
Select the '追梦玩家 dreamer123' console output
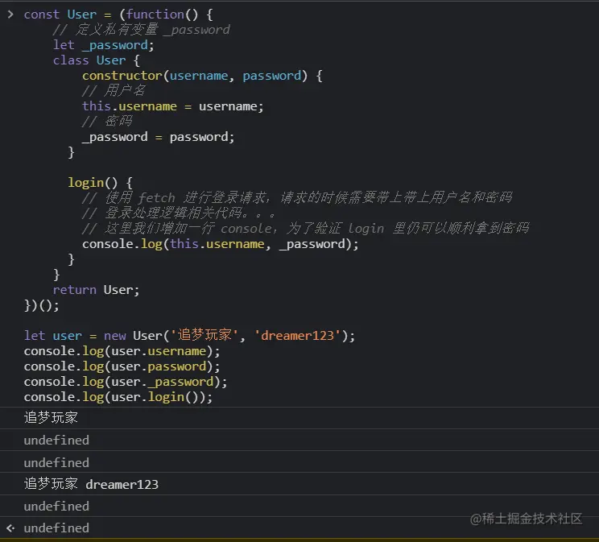pos(91,484)
